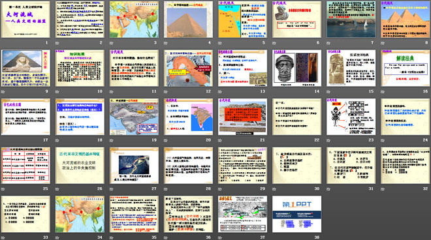Select slide 4 with single pyramid photo
Image resolution: width=431 pixels, height=240 pixels.
pos(188,20)
